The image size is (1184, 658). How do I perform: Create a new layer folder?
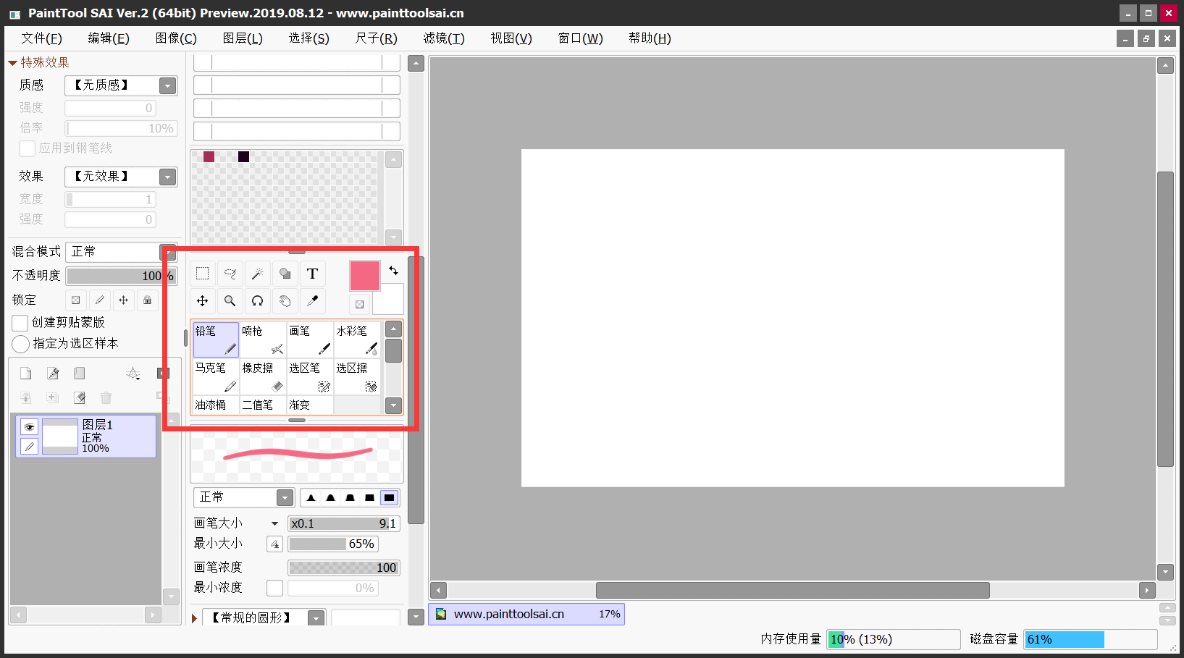(x=79, y=374)
